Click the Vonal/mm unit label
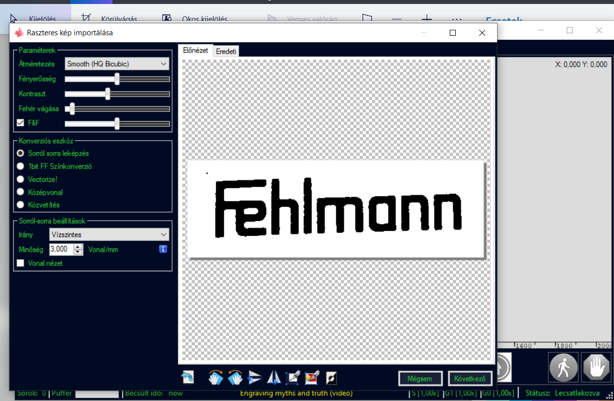The height and width of the screenshot is (401, 614). pos(103,249)
